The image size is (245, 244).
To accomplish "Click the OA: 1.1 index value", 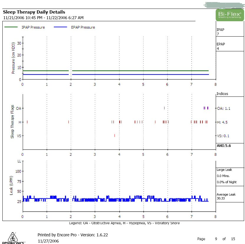I will (x=224, y=108).
